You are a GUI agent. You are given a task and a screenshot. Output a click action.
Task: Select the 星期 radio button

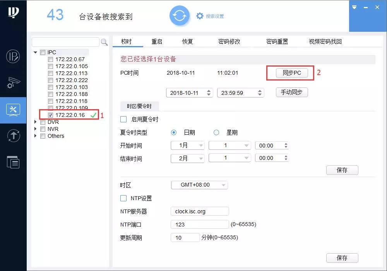[x=216, y=132]
